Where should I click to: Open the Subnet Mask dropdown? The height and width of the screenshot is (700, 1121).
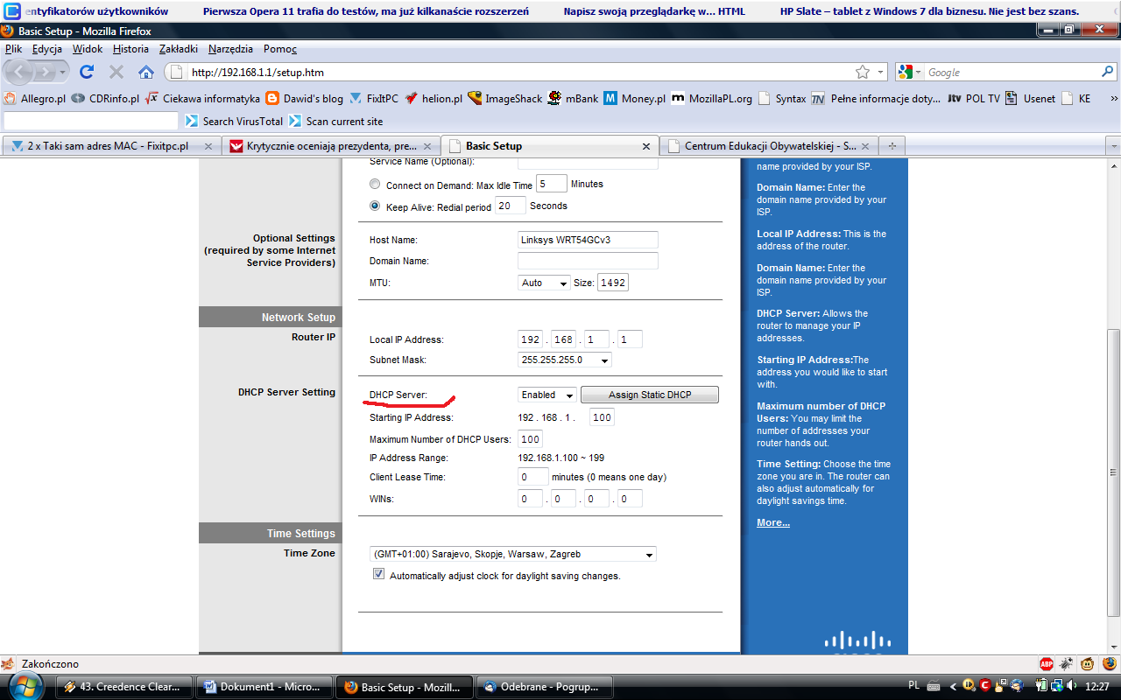click(x=565, y=360)
